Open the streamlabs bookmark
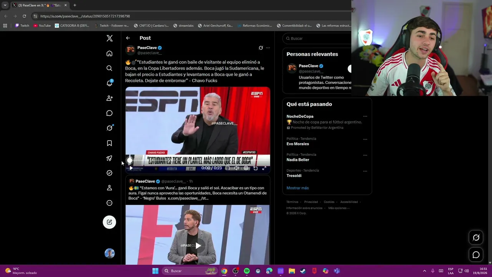The image size is (492, 277). point(183,26)
